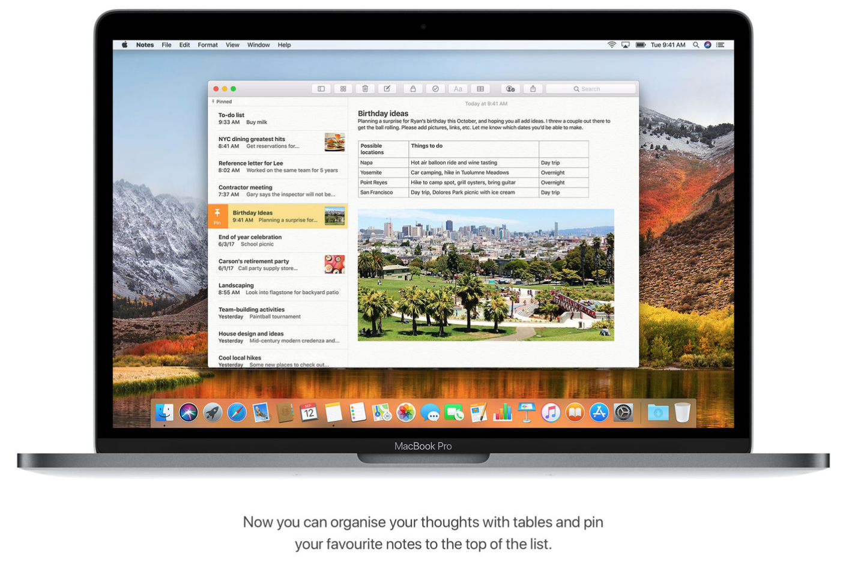Open the Wi-Fi status menu
The image size is (849, 568).
coord(612,44)
